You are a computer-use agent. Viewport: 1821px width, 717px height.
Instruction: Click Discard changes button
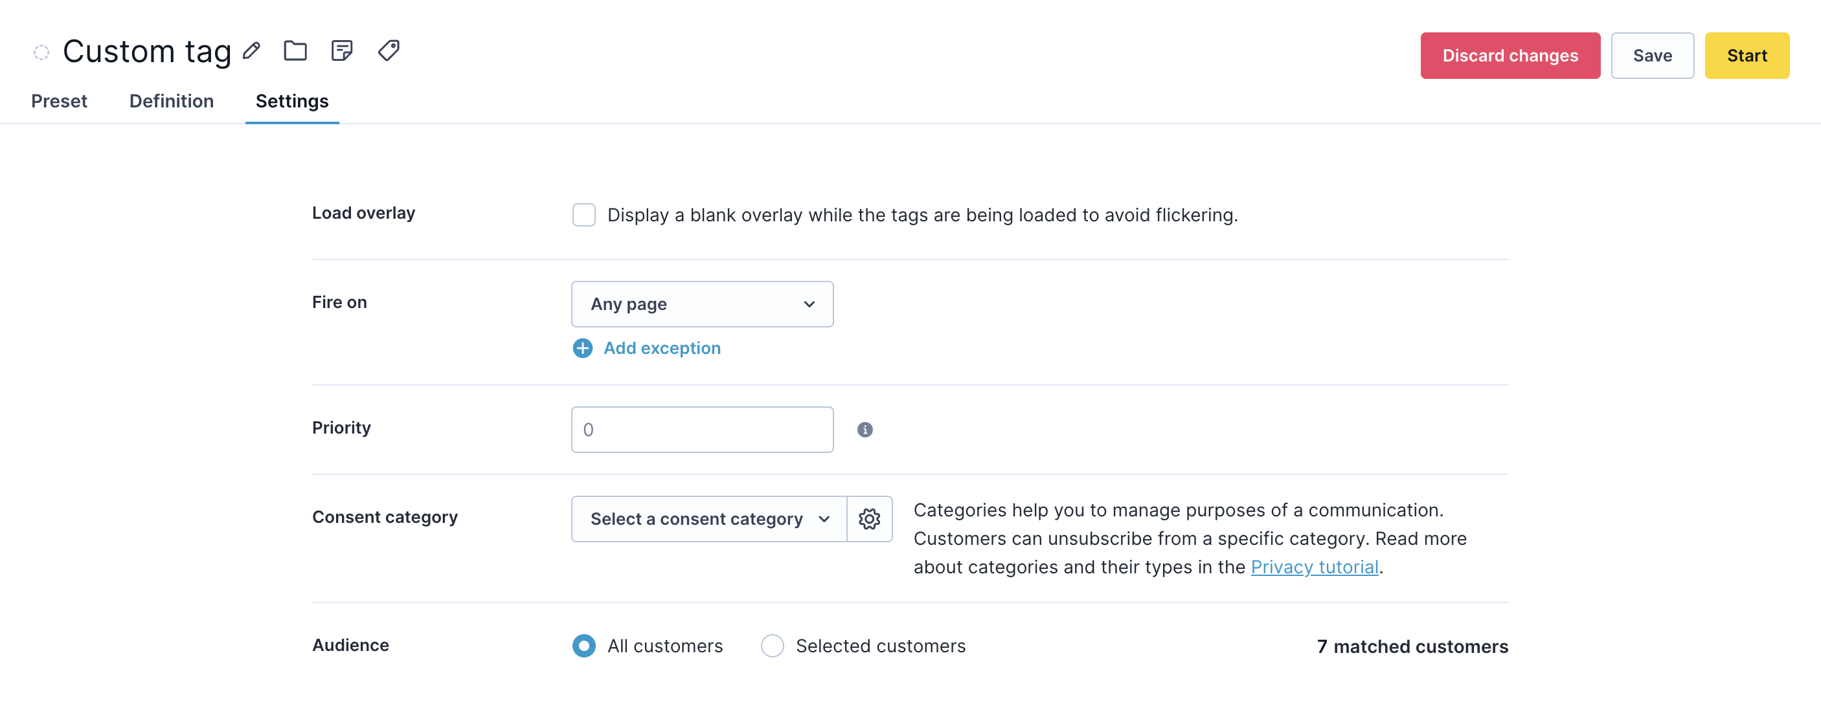coord(1510,56)
